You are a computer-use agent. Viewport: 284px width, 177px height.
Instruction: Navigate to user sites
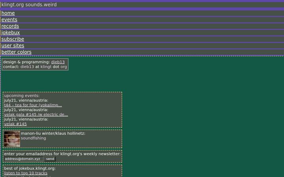[x=13, y=46]
